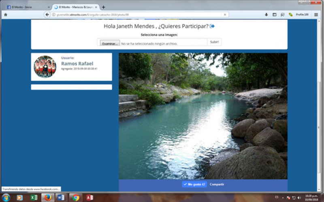Select the El Morito - Mariscos & Lounge tab
The height and width of the screenshot is (202, 324).
75,7
